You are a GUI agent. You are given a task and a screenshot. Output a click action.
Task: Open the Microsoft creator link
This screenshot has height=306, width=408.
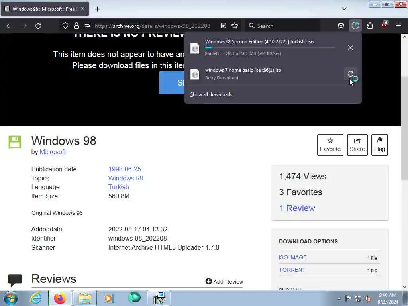point(53,152)
